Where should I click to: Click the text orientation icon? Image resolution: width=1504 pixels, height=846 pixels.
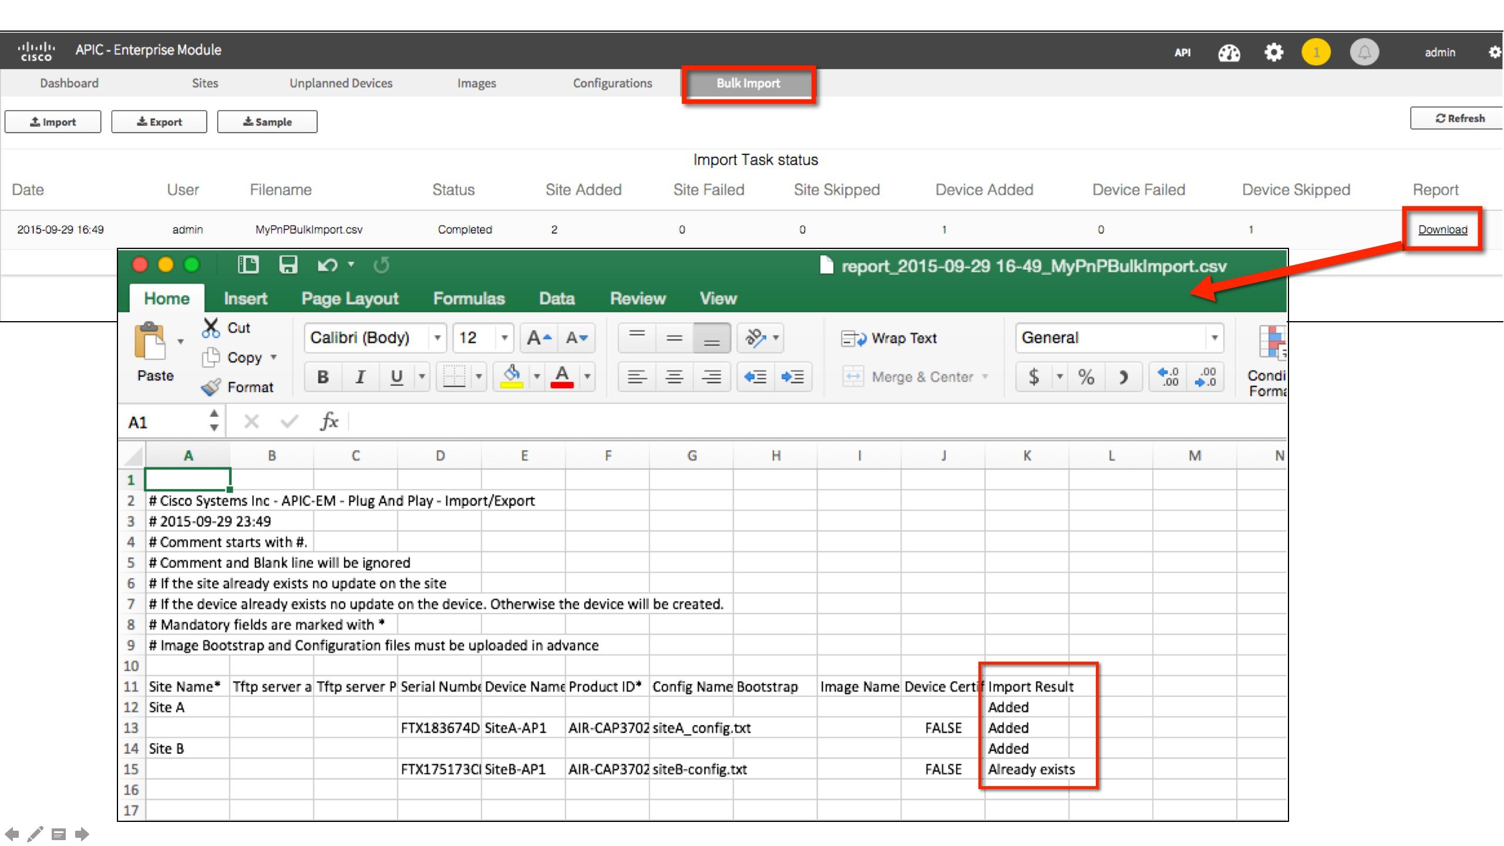click(755, 338)
